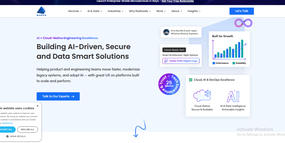285x143 pixels.
Task: Click the icon inside Faster GTM pill
Action: pyautogui.click(x=166, y=61)
